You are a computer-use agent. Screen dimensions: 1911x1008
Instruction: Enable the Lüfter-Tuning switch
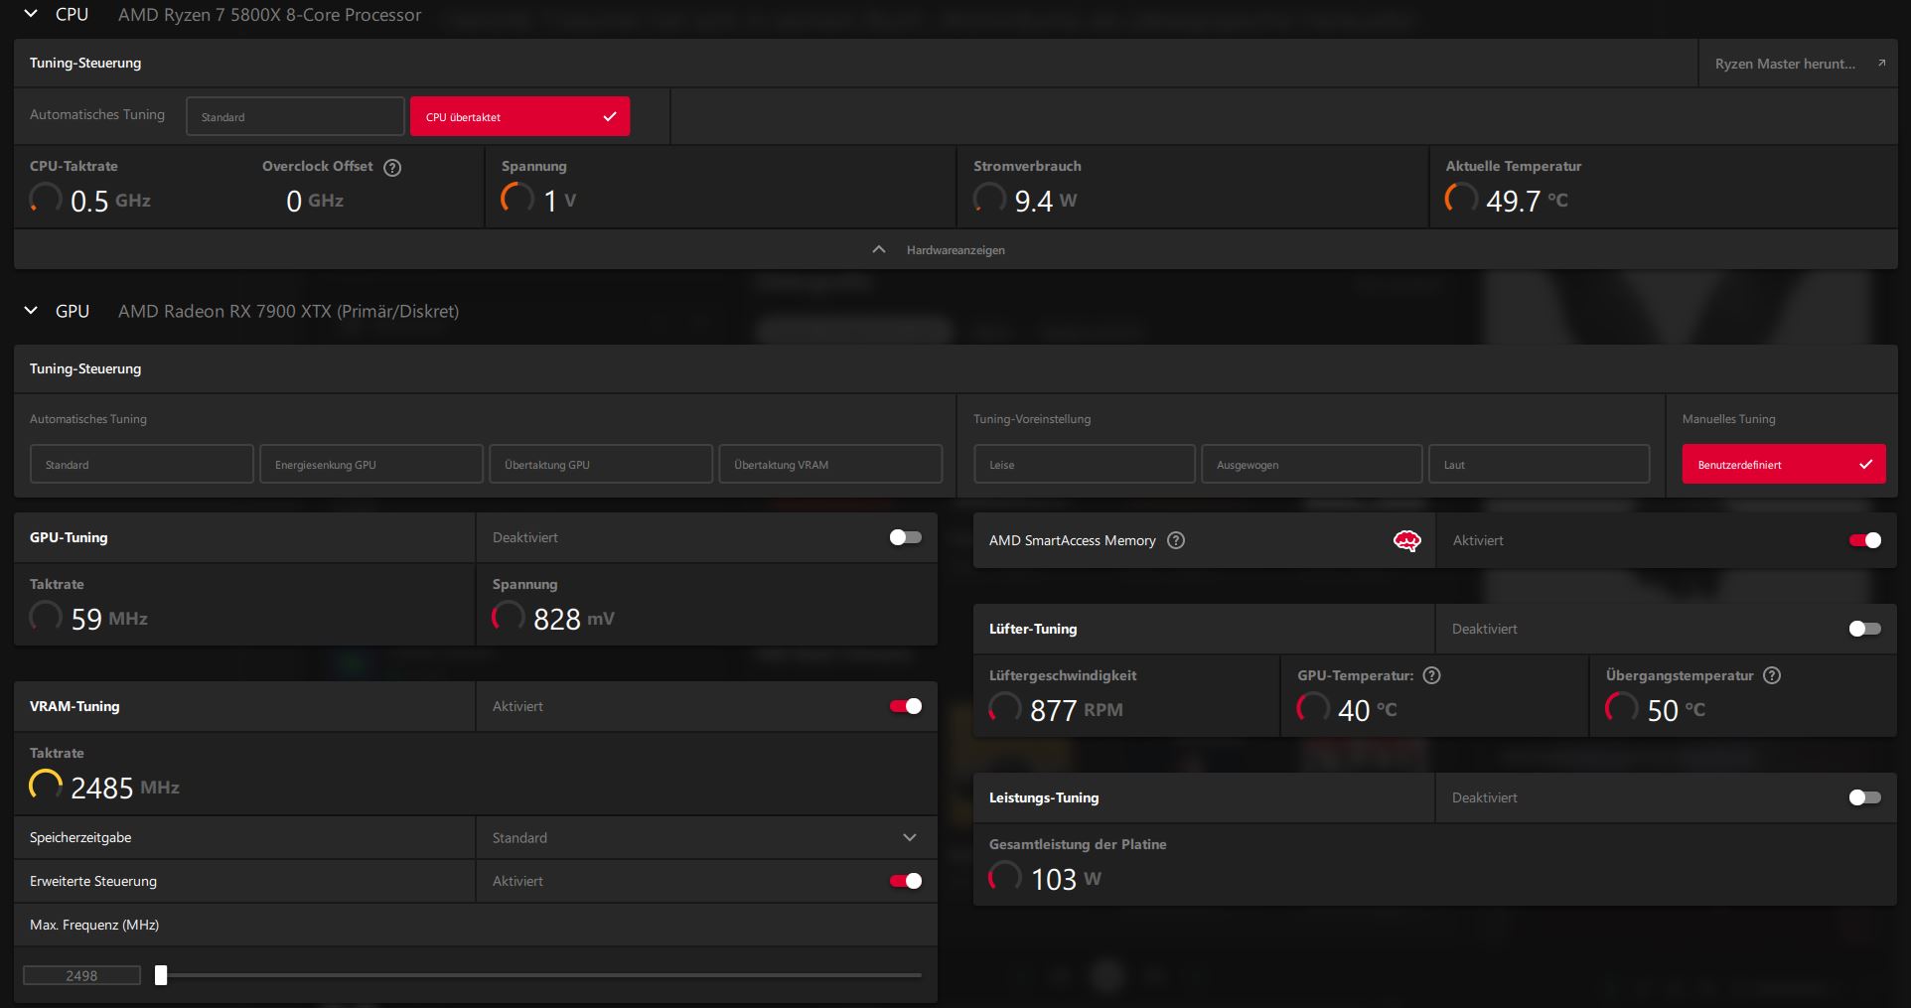pos(1865,629)
